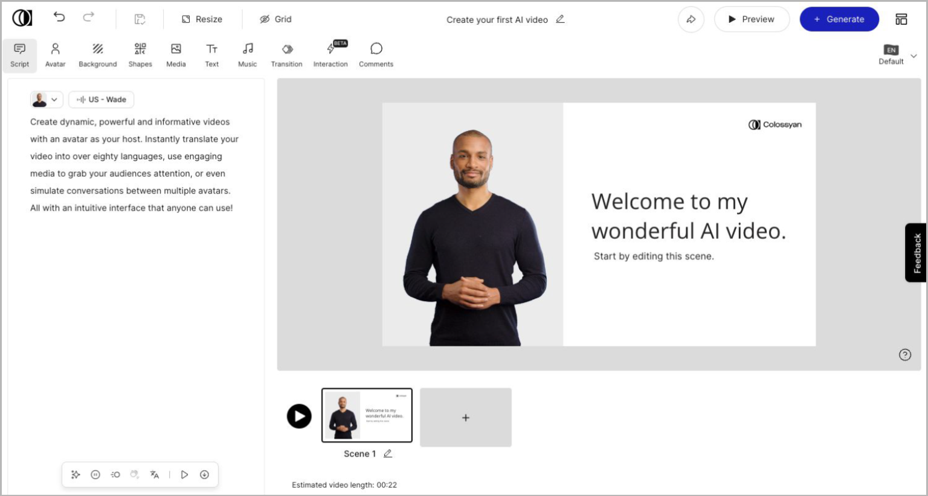Open the translate script tool
Image resolution: width=928 pixels, height=496 pixels.
click(154, 475)
